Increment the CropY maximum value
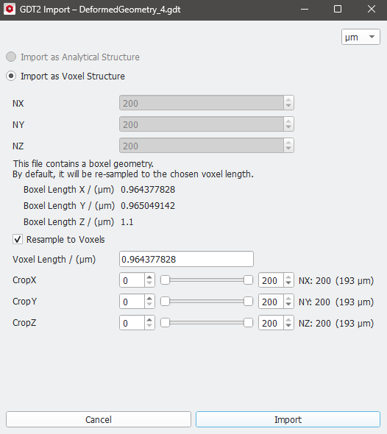Screen dimensions: 387x434 288,298
